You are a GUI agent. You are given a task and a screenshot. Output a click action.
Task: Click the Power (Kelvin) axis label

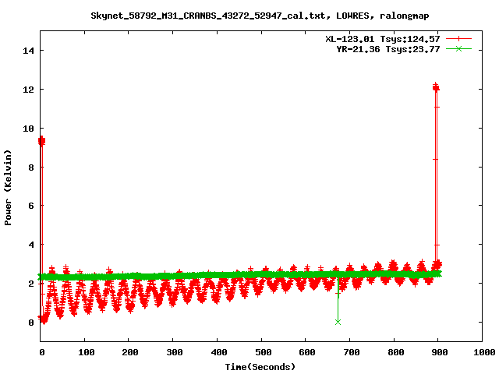click(8, 187)
